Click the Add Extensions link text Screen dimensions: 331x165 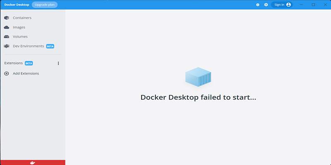click(x=26, y=73)
